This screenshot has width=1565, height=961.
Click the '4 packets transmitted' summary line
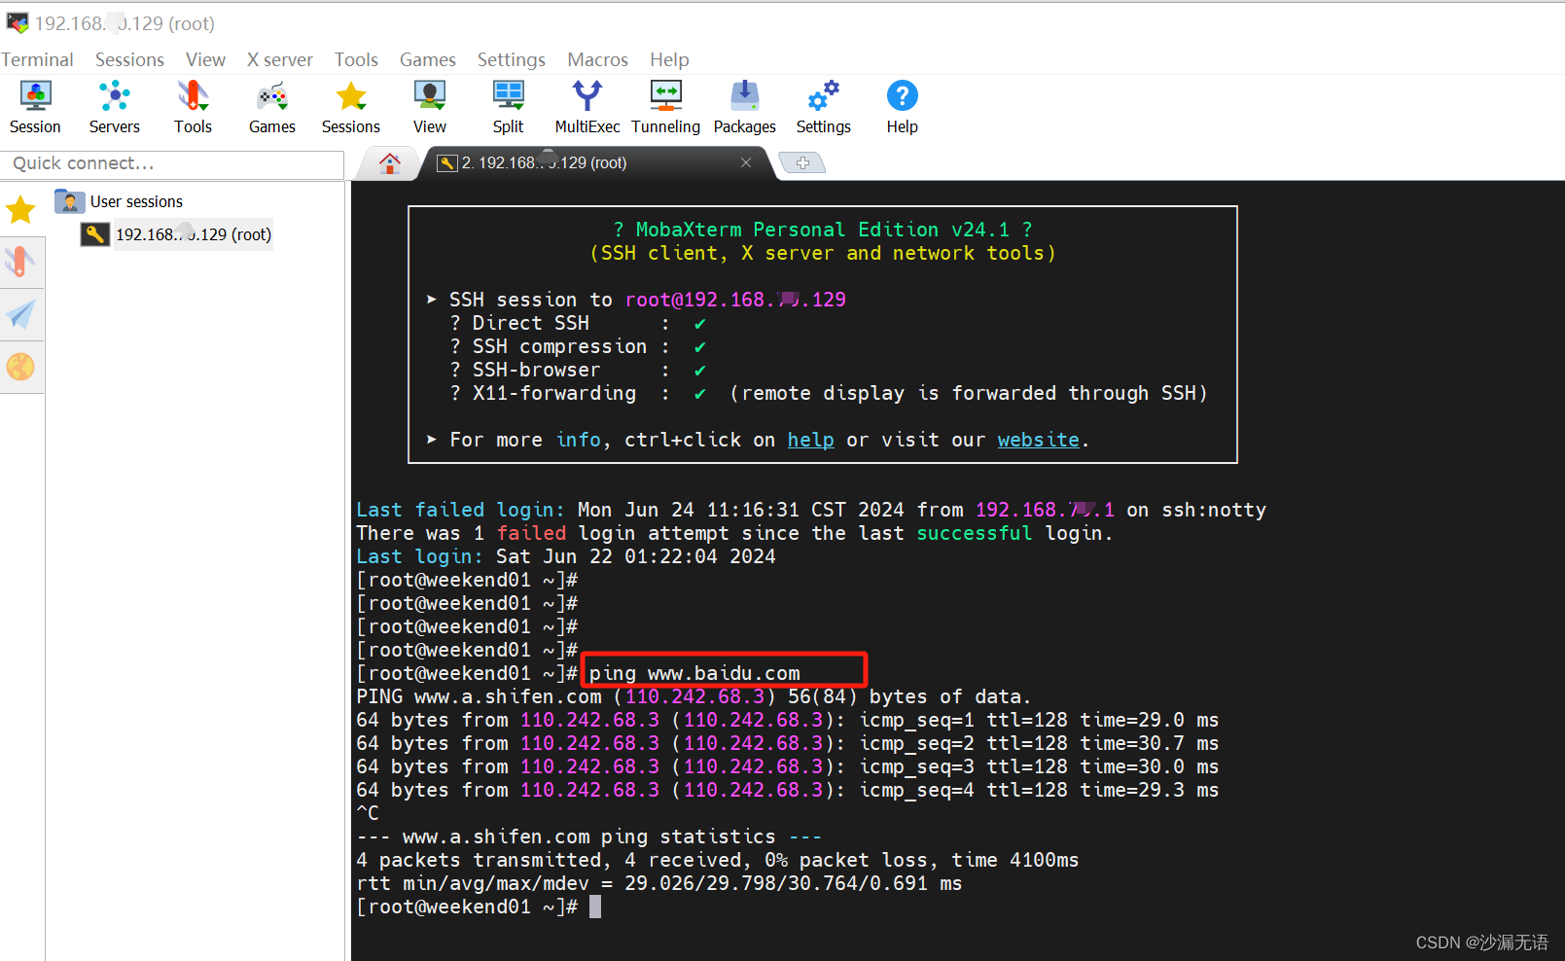tap(718, 860)
